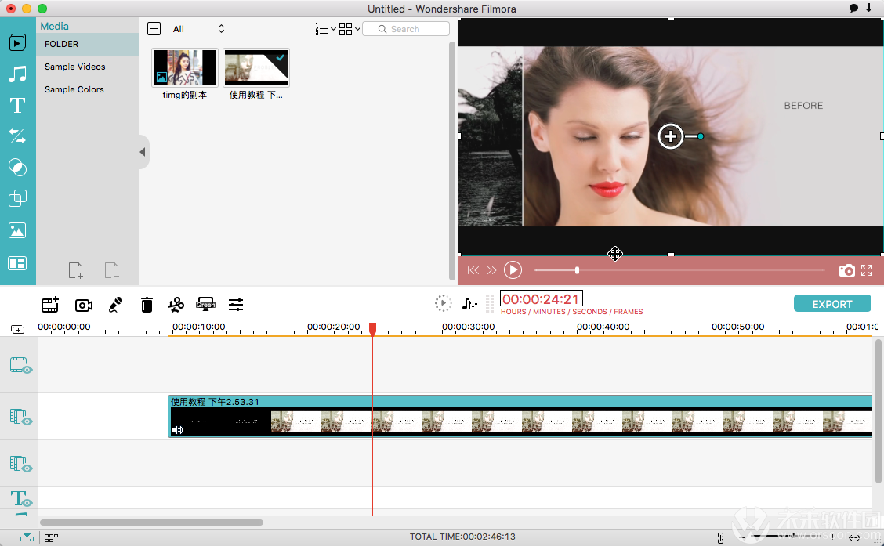Play the preview video

[513, 270]
